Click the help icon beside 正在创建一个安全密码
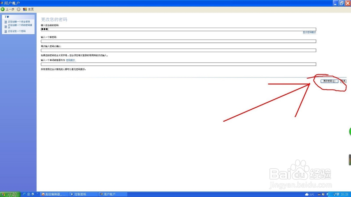The width and height of the screenshot is (351, 197). point(6,22)
